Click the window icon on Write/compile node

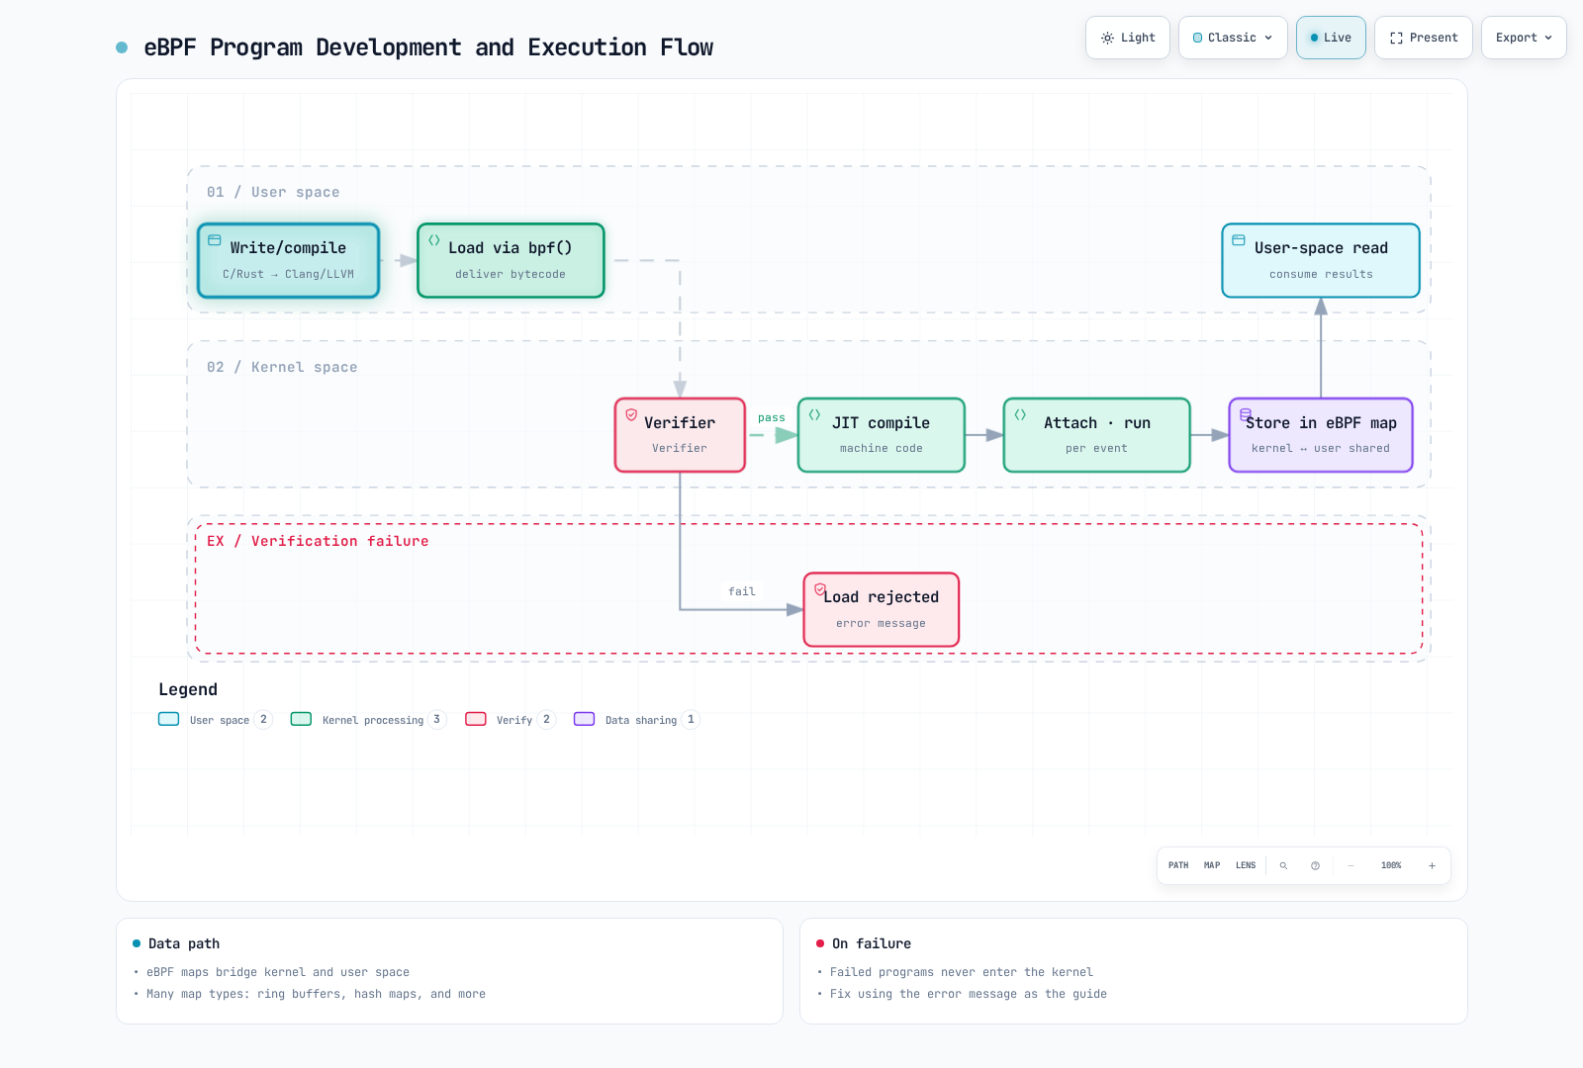[x=215, y=240]
